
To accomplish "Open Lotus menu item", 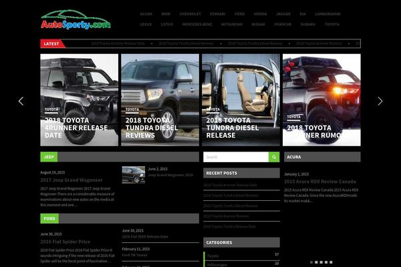I will coord(166,24).
